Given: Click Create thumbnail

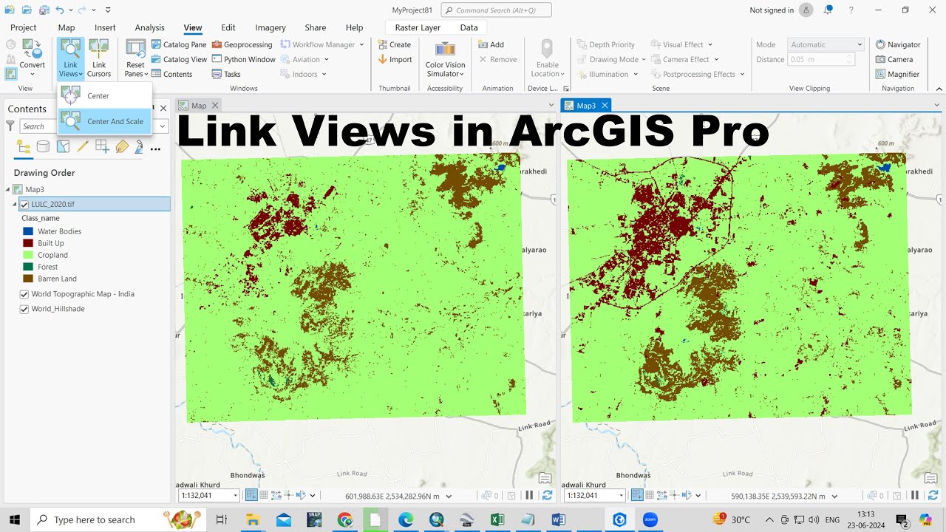Looking at the screenshot, I should coord(394,44).
